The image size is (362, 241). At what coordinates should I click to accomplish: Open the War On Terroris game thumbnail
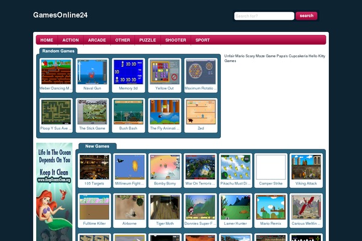pos(200,167)
